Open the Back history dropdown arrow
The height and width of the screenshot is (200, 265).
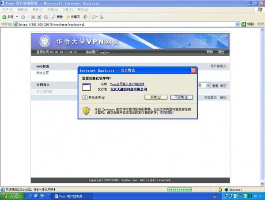click(17, 17)
